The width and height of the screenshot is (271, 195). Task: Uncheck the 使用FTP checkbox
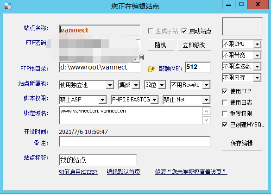tap(225, 91)
